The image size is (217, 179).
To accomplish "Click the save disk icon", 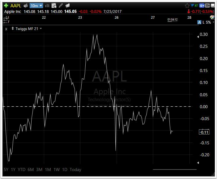I will point(212,6).
